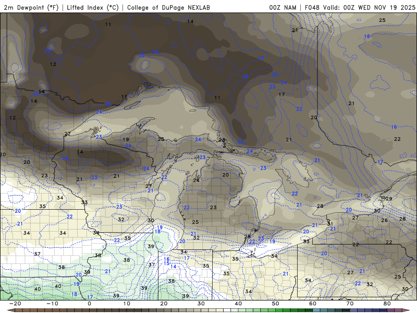Screen dimensions: 417x313
Task: Click the '80' color scale label
Action: coord(387,304)
